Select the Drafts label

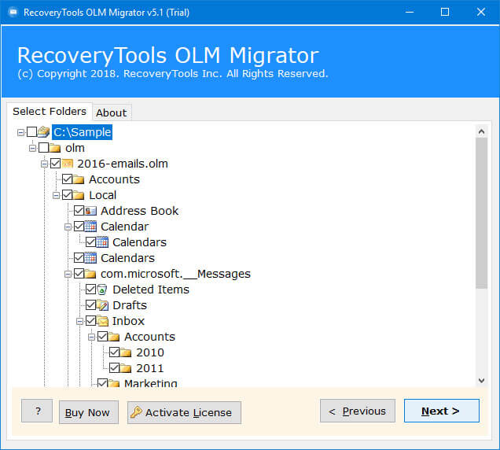point(130,305)
